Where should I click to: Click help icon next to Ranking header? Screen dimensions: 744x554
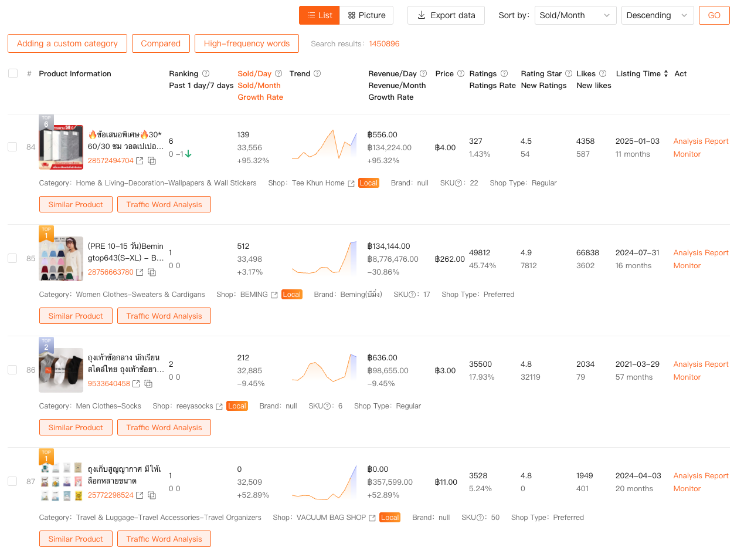click(x=206, y=74)
